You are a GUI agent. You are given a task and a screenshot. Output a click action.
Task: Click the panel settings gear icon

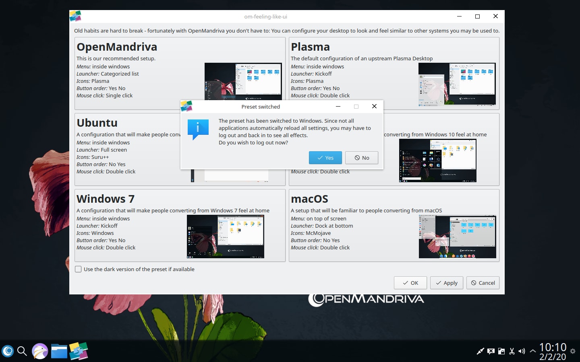pyautogui.click(x=573, y=351)
